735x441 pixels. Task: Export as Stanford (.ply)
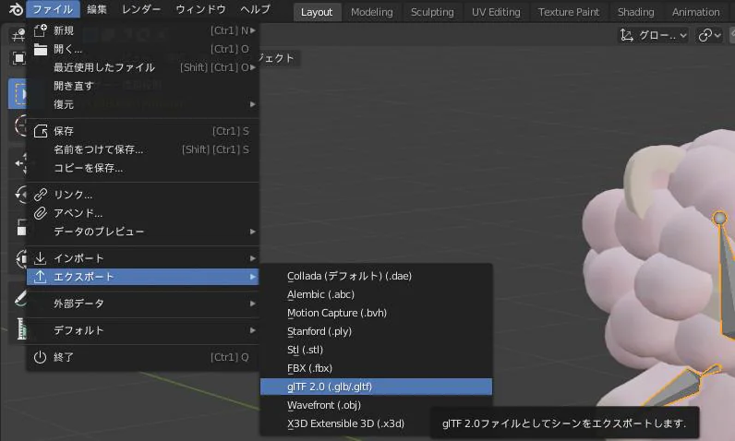pos(377,331)
